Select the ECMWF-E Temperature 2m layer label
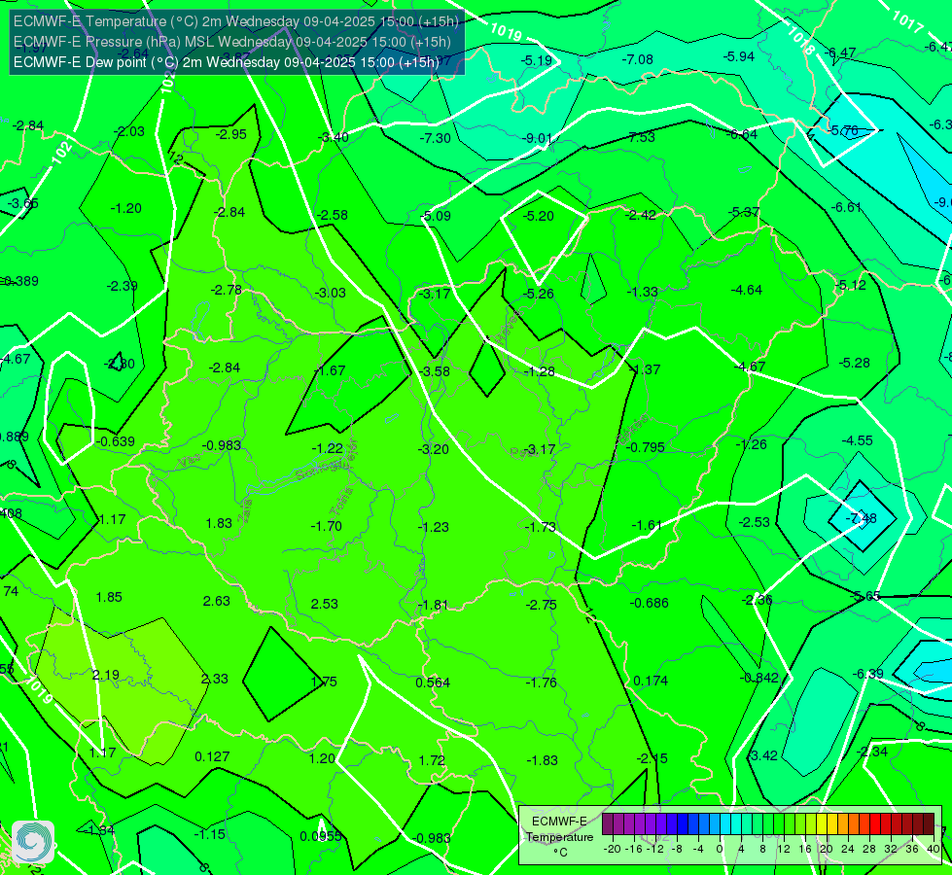 tap(236, 21)
